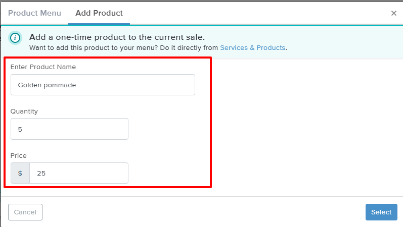Viewport: 403px width, 227px height.
Task: Click the value 5 in Quantity
Action: pyautogui.click(x=20, y=130)
